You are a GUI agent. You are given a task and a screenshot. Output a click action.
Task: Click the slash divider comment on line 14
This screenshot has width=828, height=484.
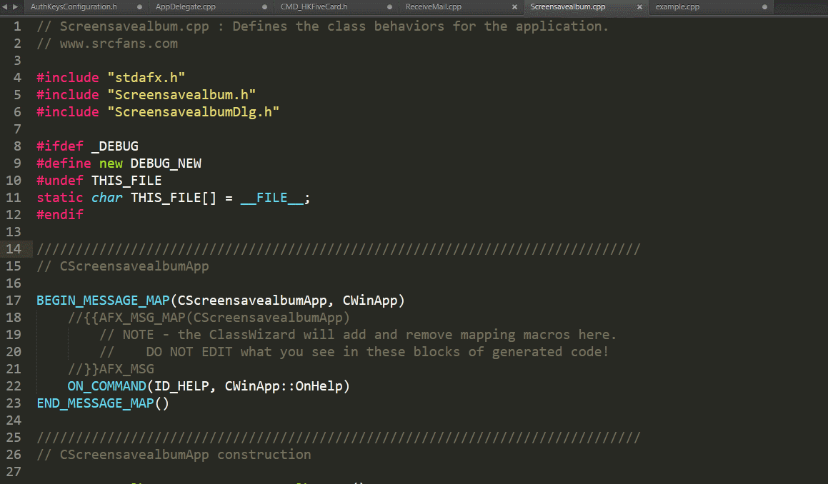tap(339, 249)
